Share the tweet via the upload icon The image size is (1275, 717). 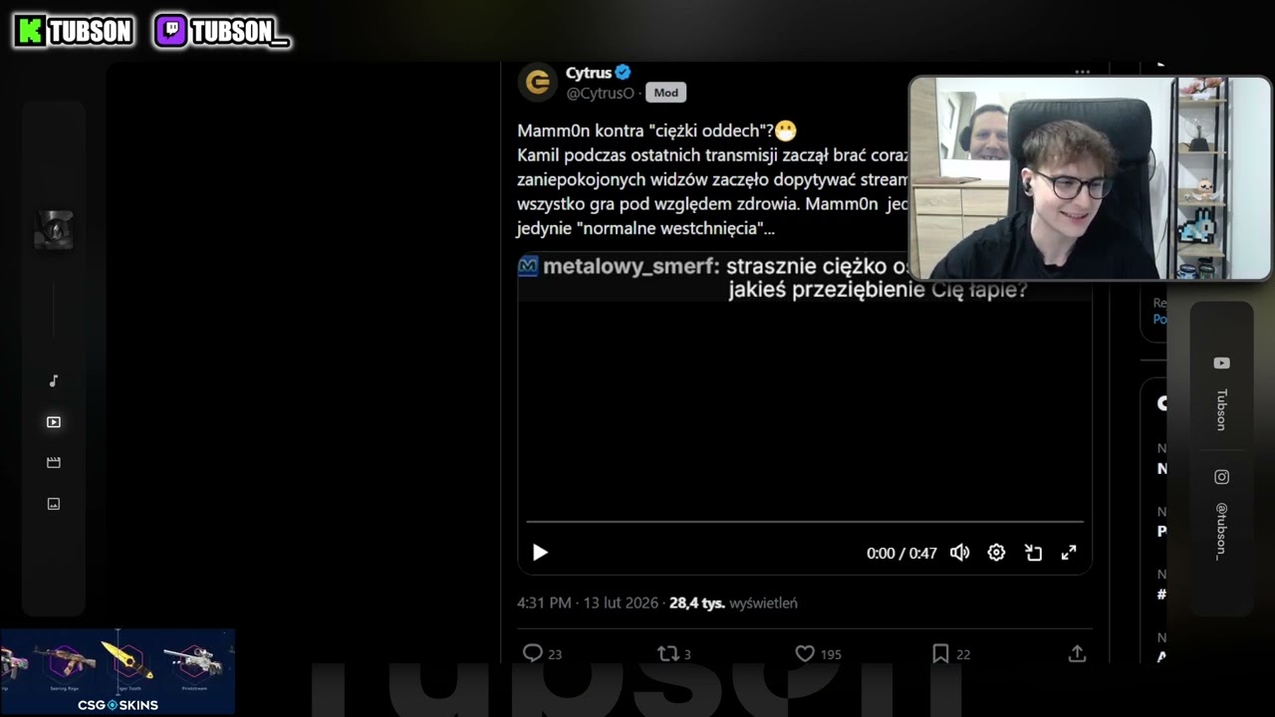[1077, 653]
